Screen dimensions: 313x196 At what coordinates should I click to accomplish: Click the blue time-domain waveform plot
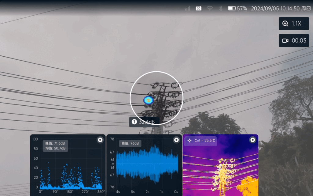click(147, 164)
